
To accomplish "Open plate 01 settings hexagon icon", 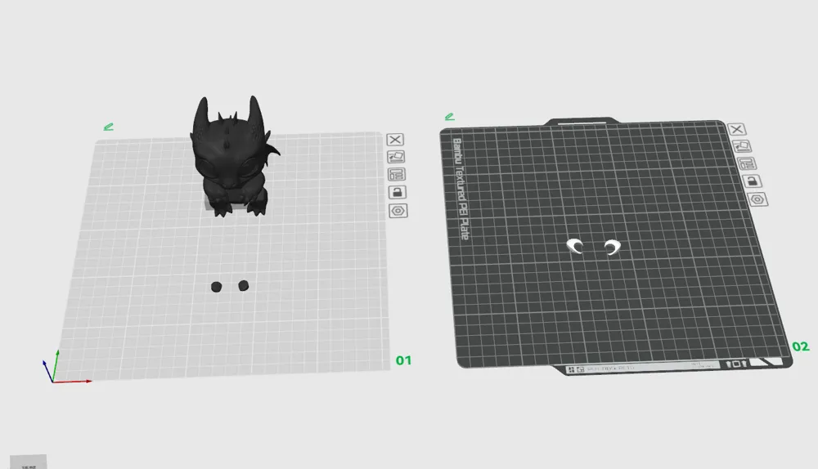I will click(398, 211).
